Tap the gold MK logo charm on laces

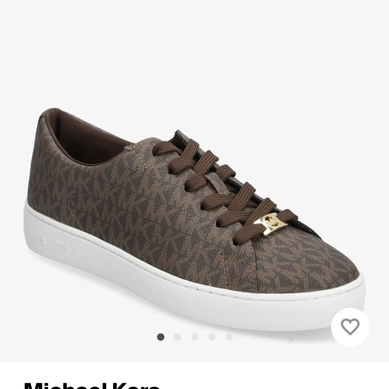[x=270, y=223]
